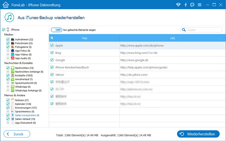The image size is (226, 141).
Task: Click the 'Ausgewählt: 1360 Element(e)' status text
Action: [119, 135]
